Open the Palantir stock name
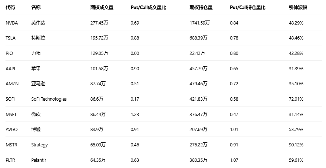The width and height of the screenshot is (326, 168). pyautogui.click(x=39, y=160)
